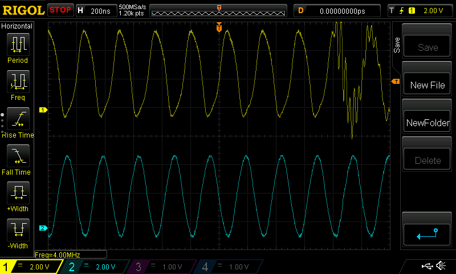Screen dimensions: 456x274
Task: Select channel 4 tab showing 1.00 V
Action: coord(230,267)
